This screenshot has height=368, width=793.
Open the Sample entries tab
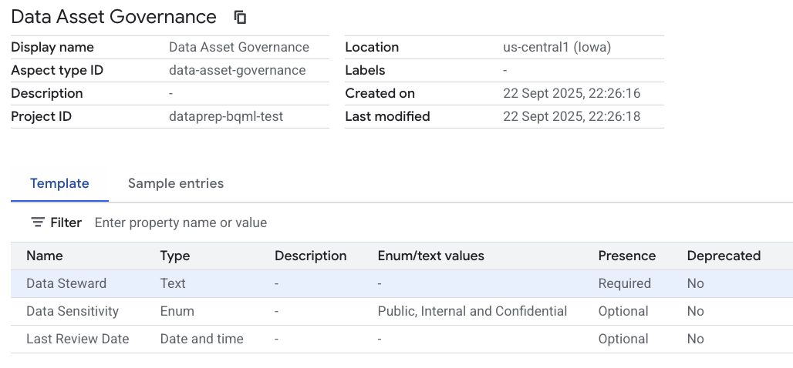(176, 183)
